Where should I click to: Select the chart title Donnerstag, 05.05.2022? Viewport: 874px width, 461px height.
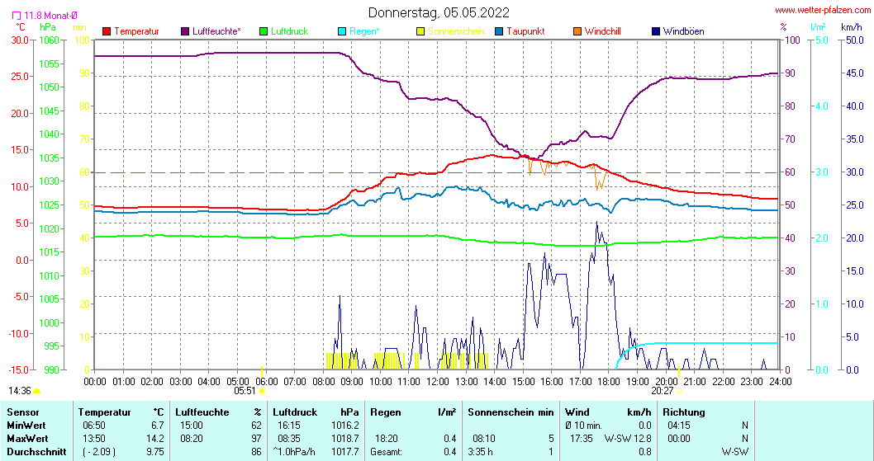click(x=439, y=12)
